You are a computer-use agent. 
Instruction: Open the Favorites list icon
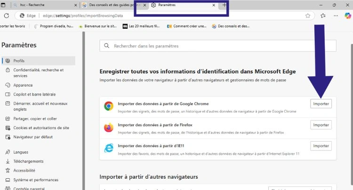323,16
